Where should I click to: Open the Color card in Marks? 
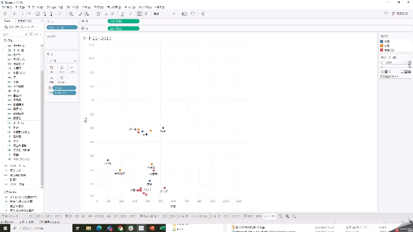click(x=51, y=69)
